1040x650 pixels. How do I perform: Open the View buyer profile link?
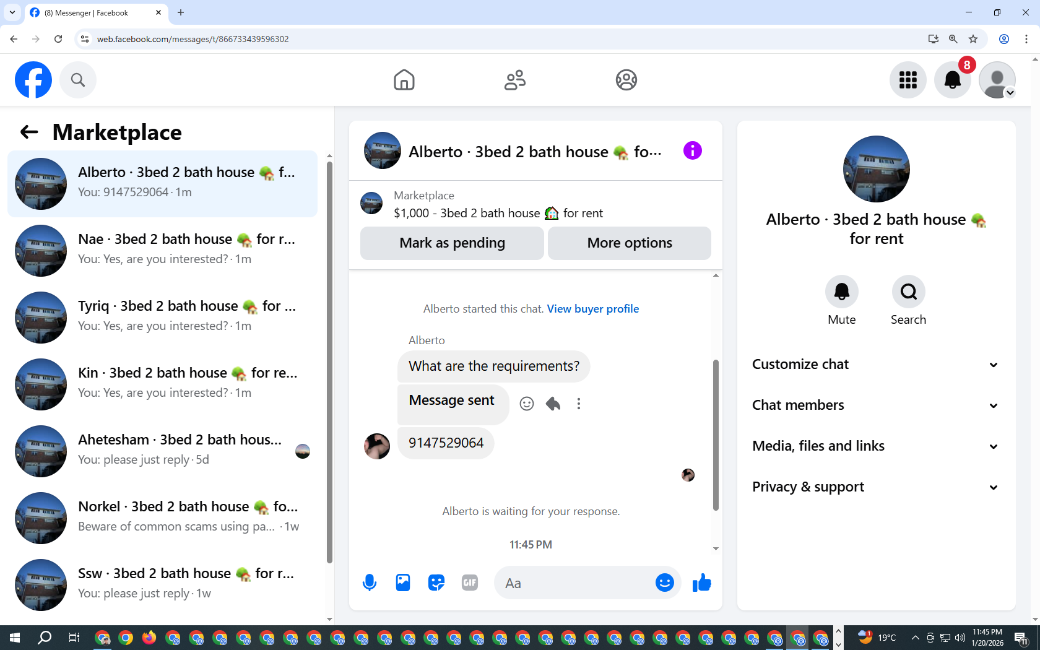(x=593, y=309)
